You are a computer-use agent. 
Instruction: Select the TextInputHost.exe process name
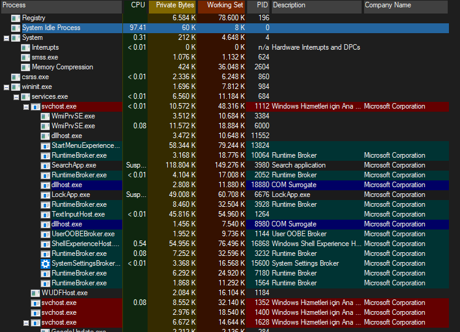point(78,214)
